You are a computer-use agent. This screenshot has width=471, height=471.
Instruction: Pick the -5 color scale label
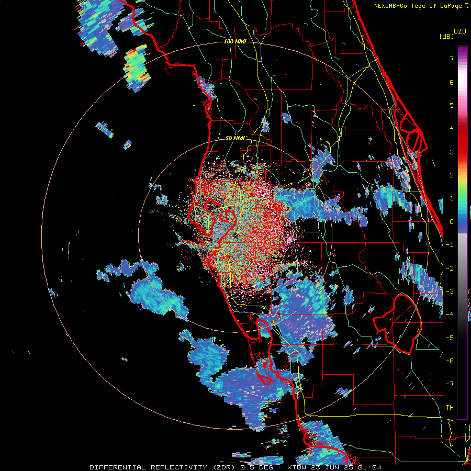coord(450,338)
